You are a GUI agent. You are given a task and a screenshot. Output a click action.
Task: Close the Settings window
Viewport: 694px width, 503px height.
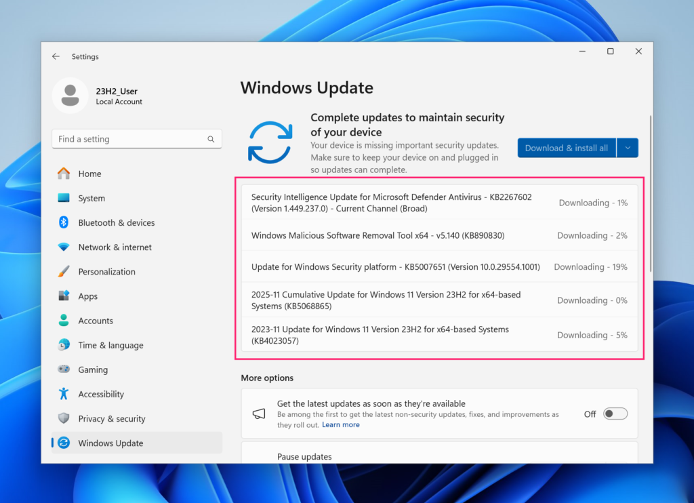638,52
